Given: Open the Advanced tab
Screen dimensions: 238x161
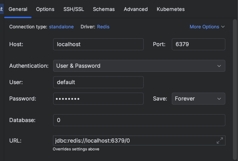Looking at the screenshot, I should pos(135,9).
